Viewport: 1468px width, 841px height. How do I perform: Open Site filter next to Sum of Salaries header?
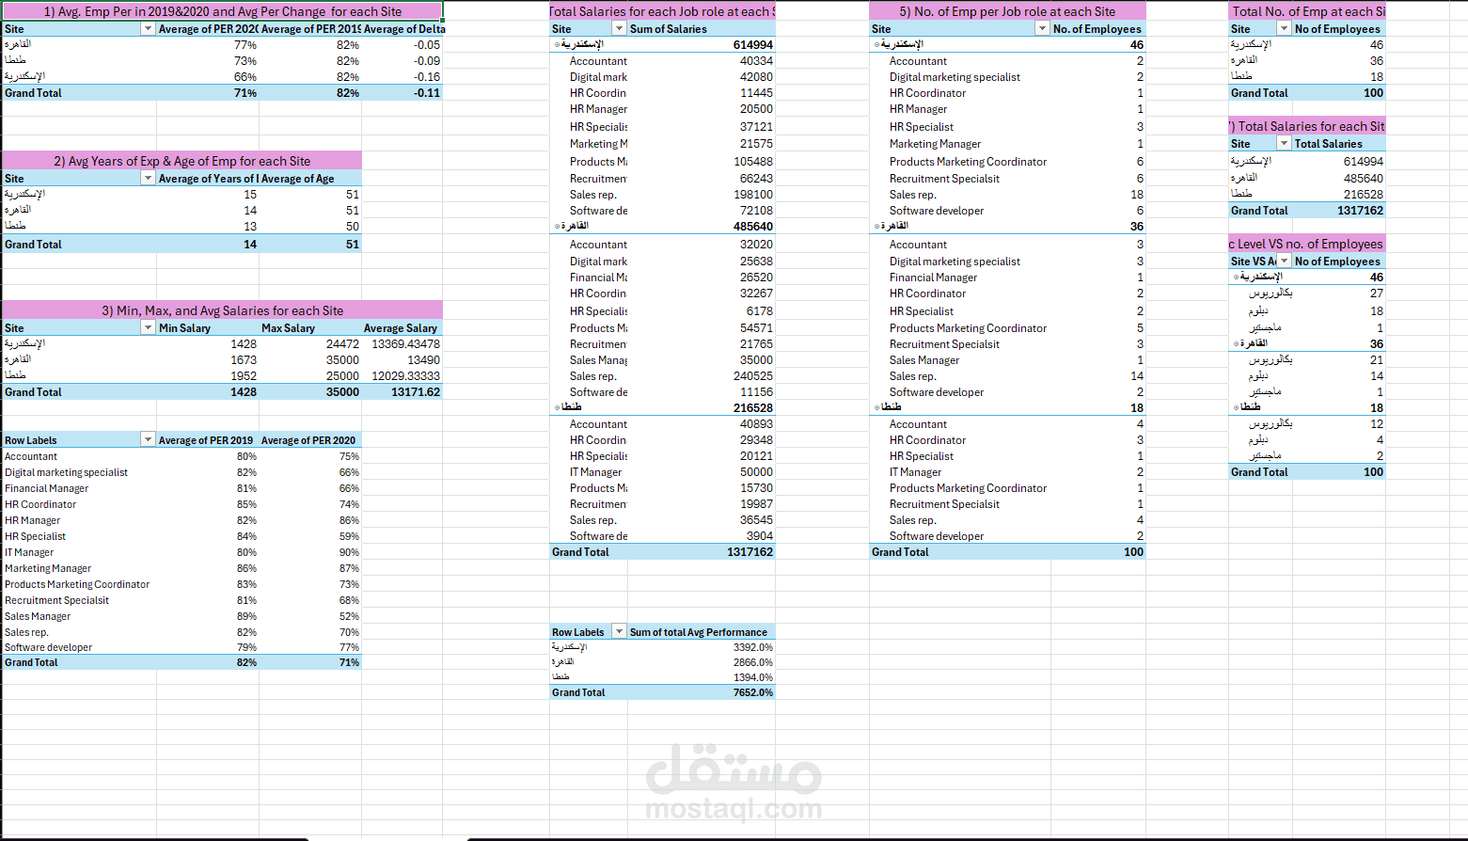pyautogui.click(x=618, y=29)
